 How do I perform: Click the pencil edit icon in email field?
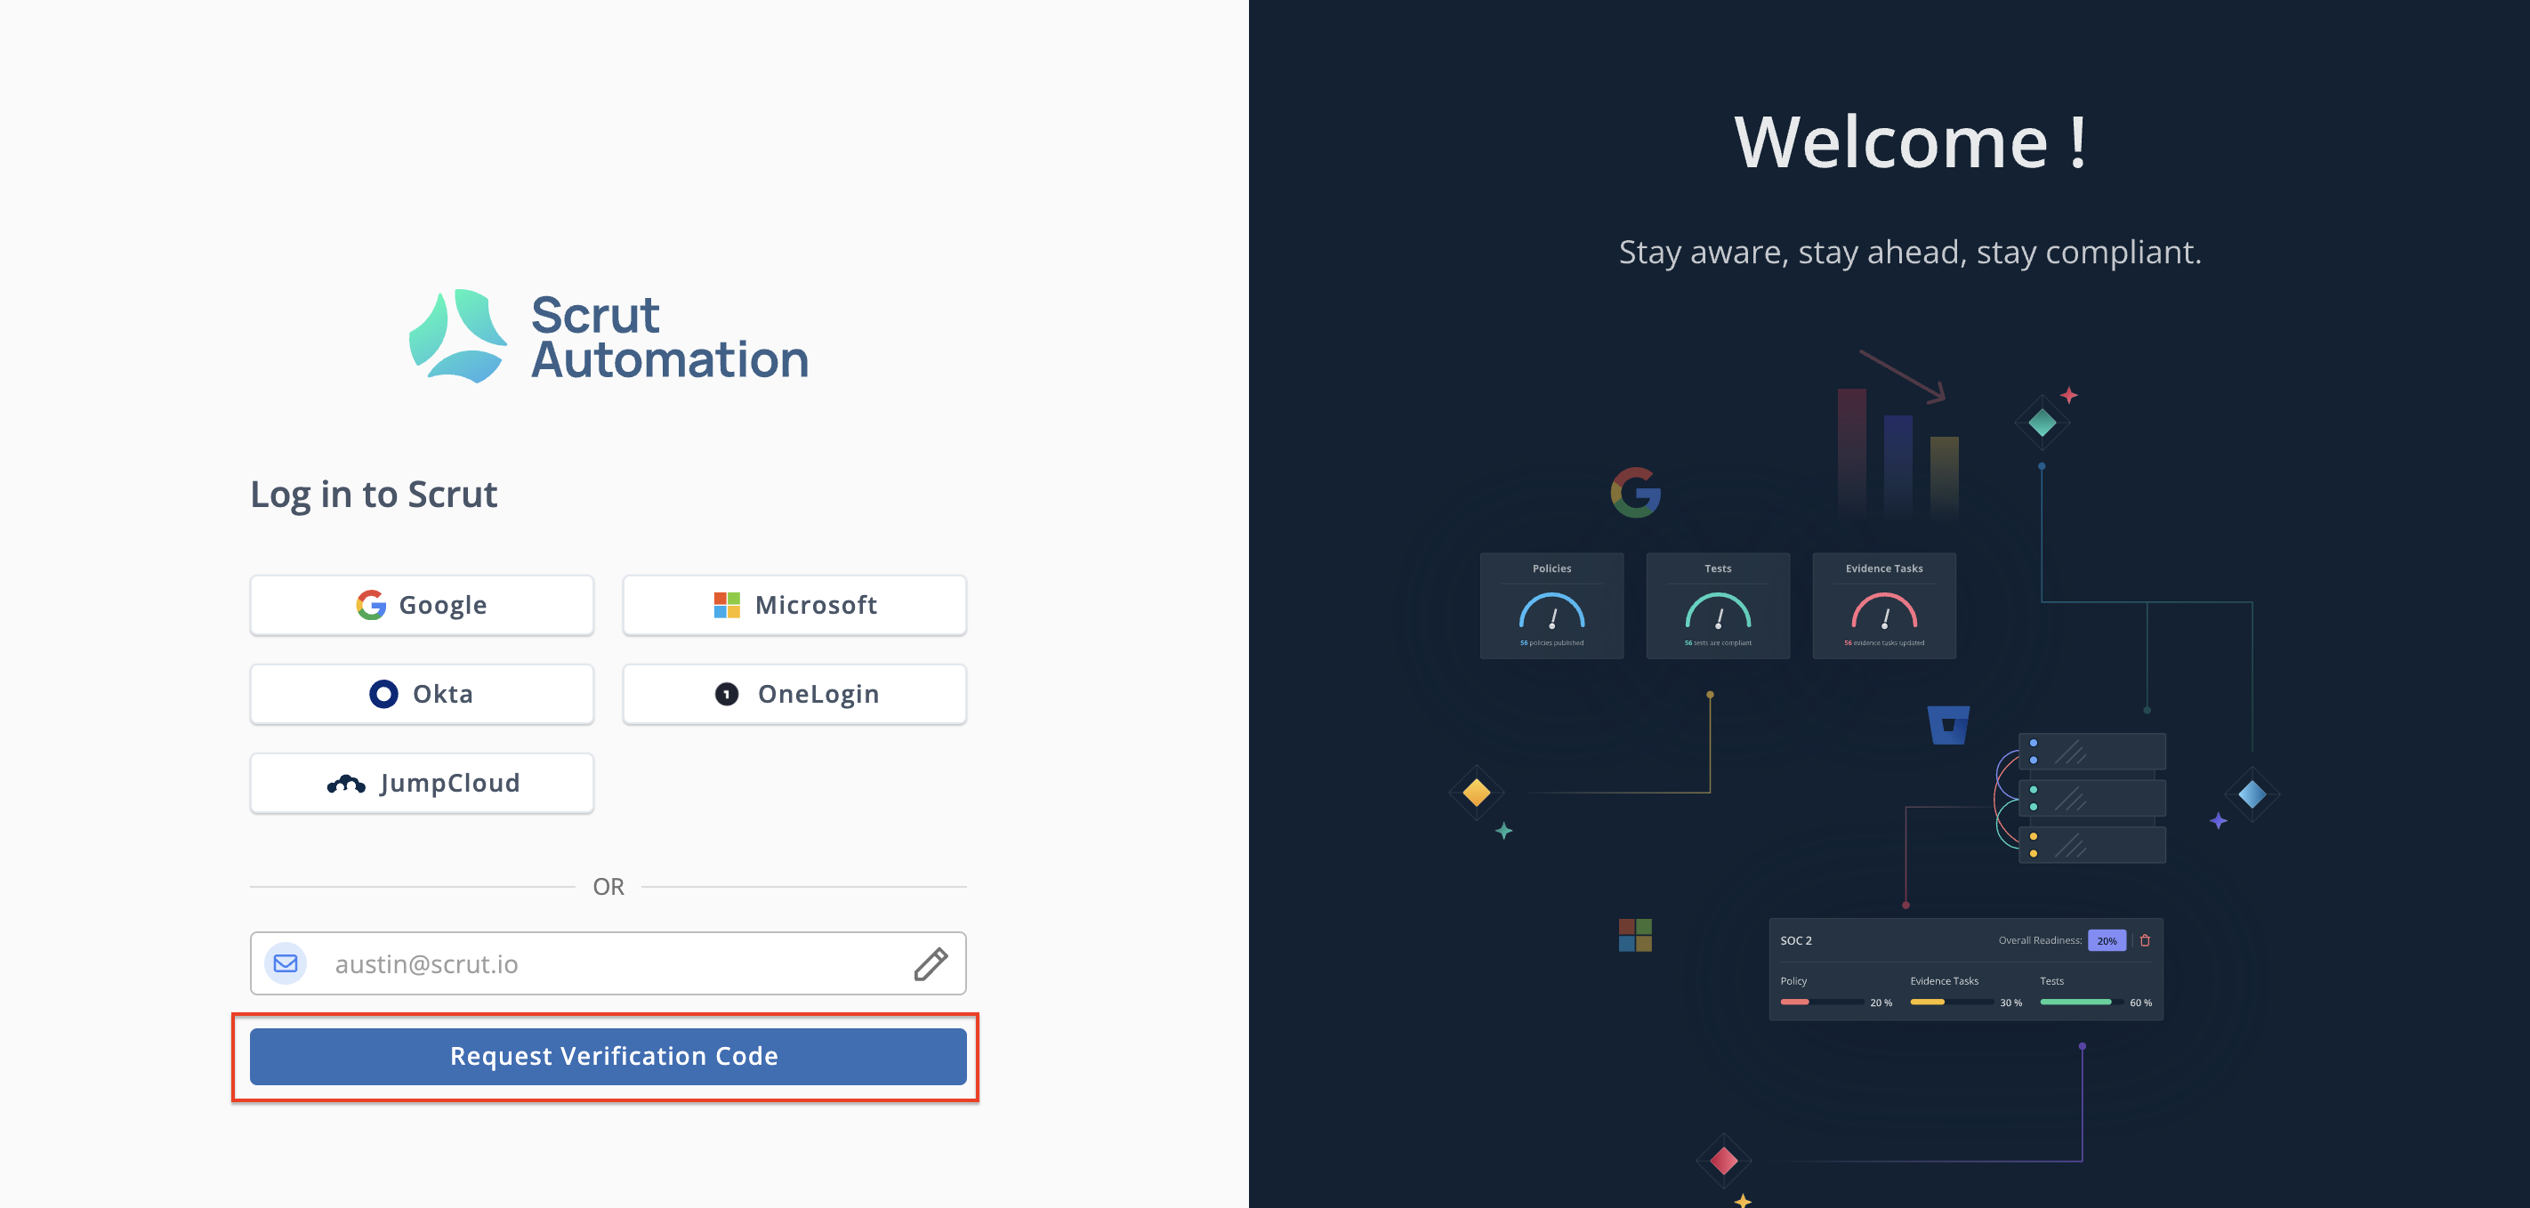(x=931, y=963)
